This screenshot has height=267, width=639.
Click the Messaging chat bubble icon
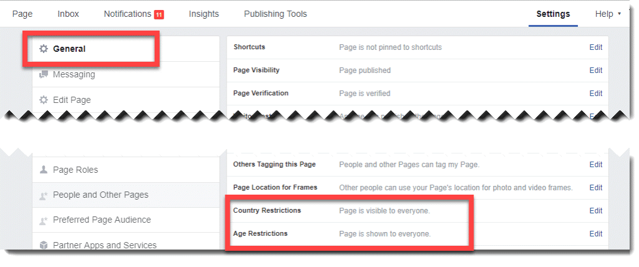43,74
